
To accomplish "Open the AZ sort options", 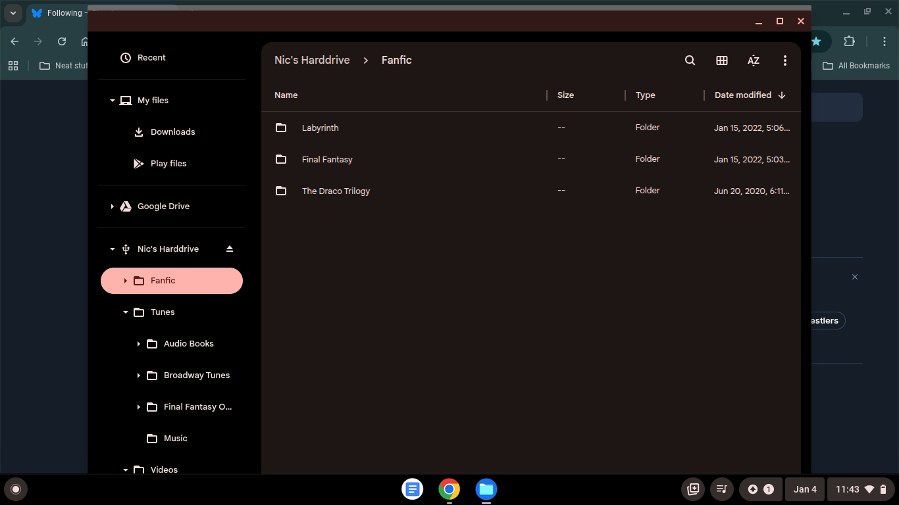I will [754, 60].
